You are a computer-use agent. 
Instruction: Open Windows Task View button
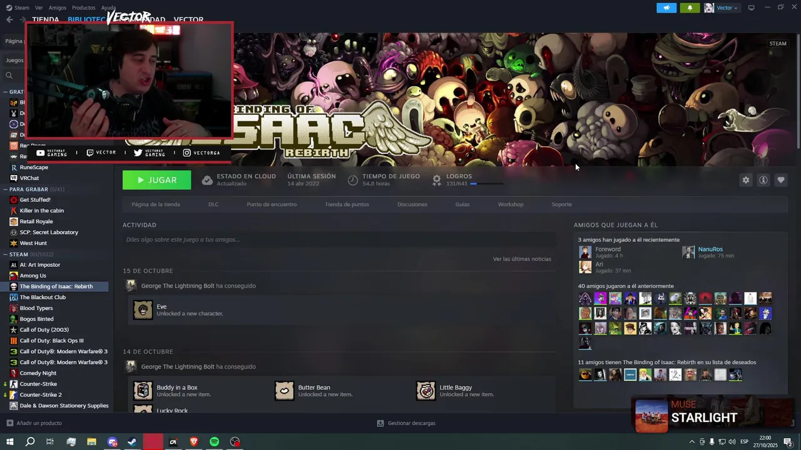(50, 442)
